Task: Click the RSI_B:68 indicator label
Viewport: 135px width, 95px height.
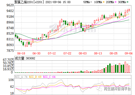Action: point(35,77)
